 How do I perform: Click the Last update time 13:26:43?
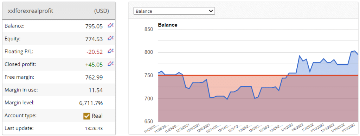[x=94, y=128]
